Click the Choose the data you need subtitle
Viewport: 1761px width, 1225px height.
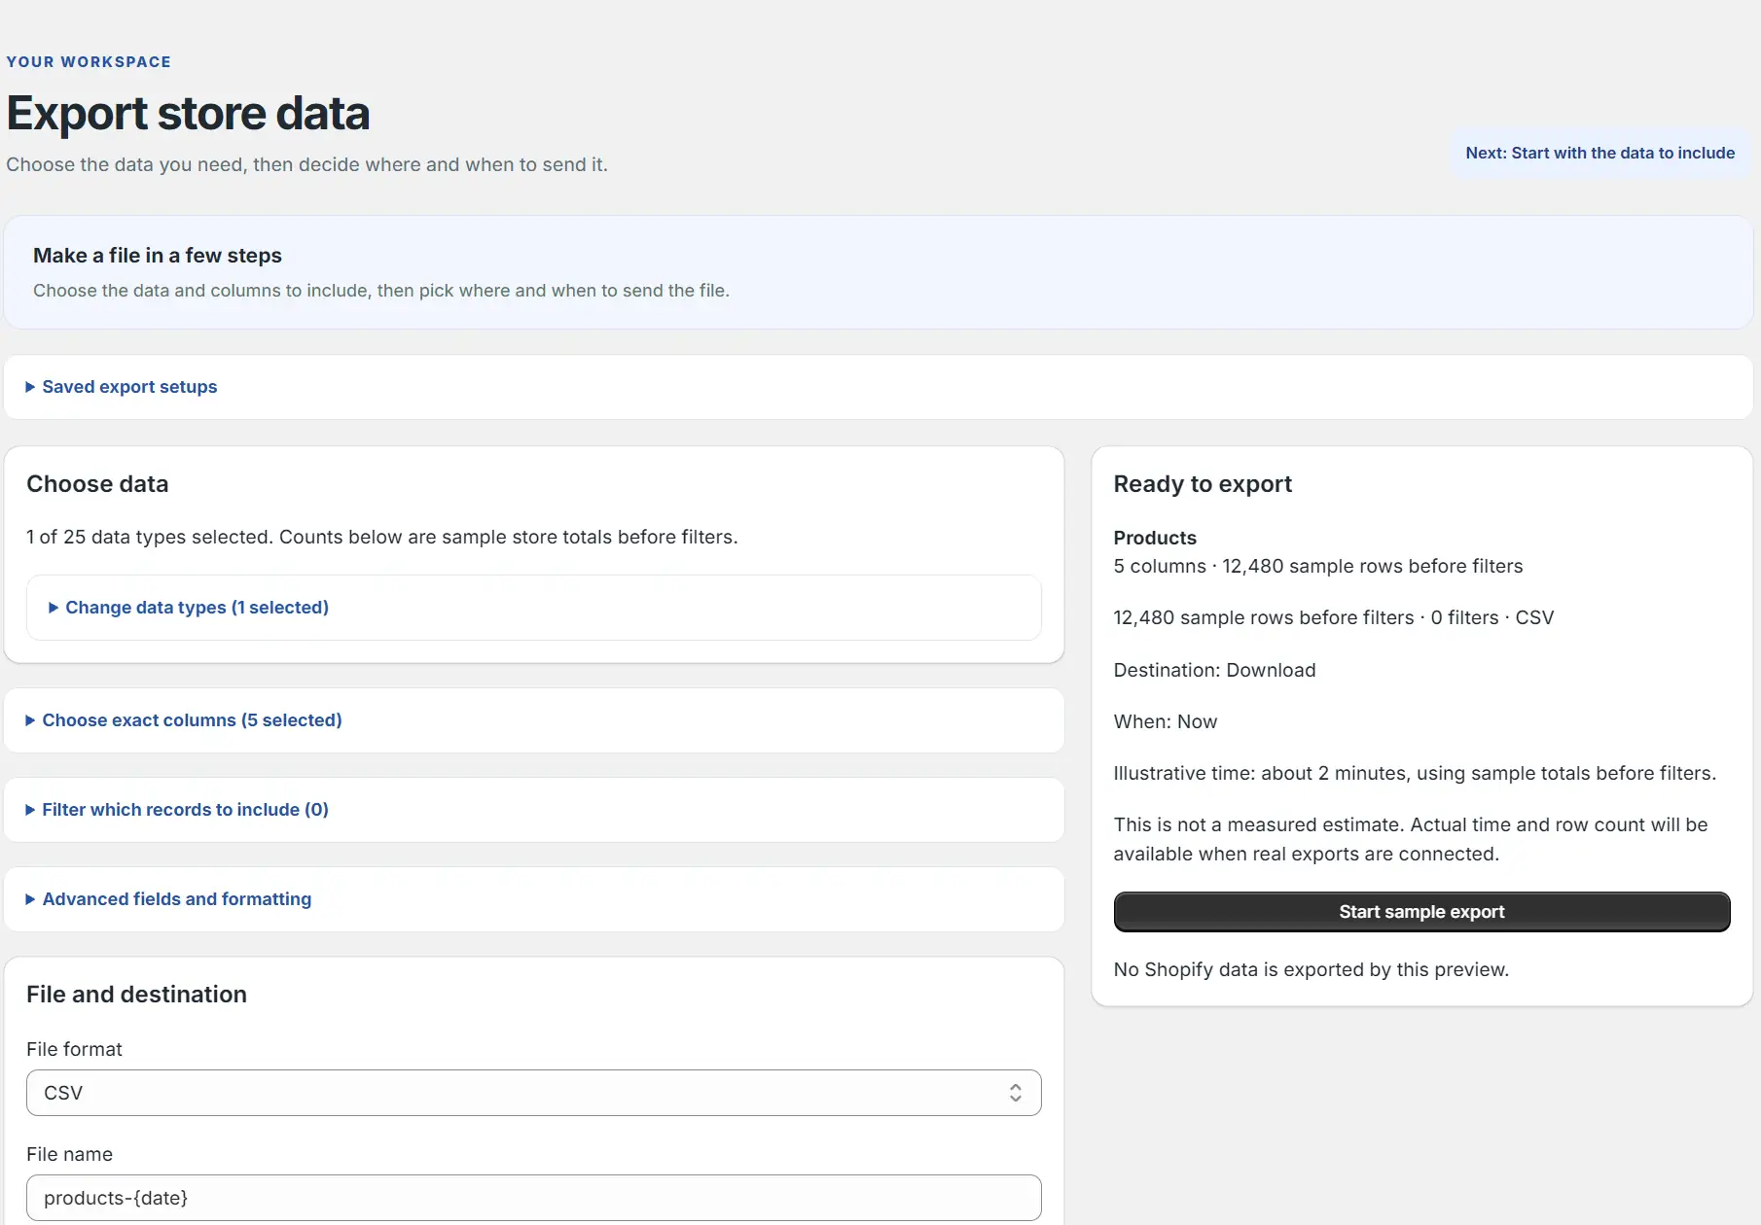306,164
